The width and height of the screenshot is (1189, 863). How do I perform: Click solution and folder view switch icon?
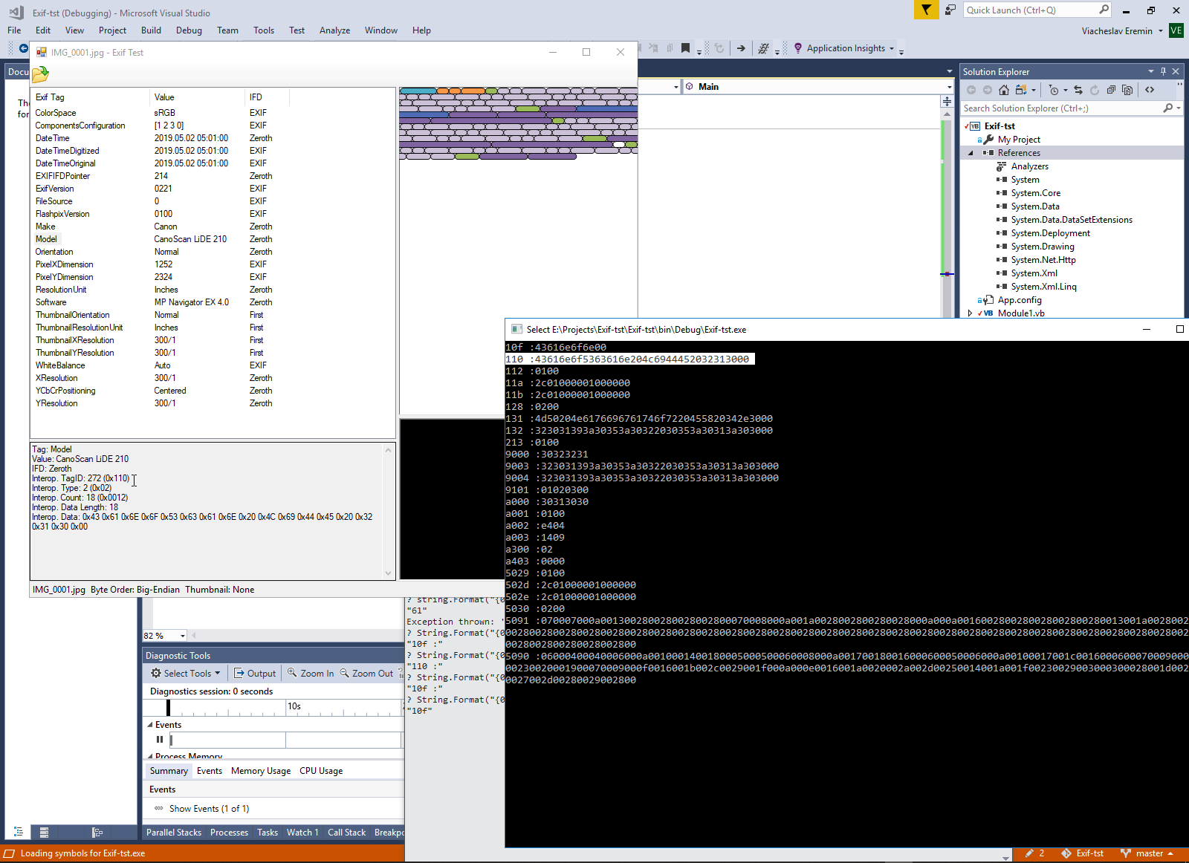[1021, 90]
